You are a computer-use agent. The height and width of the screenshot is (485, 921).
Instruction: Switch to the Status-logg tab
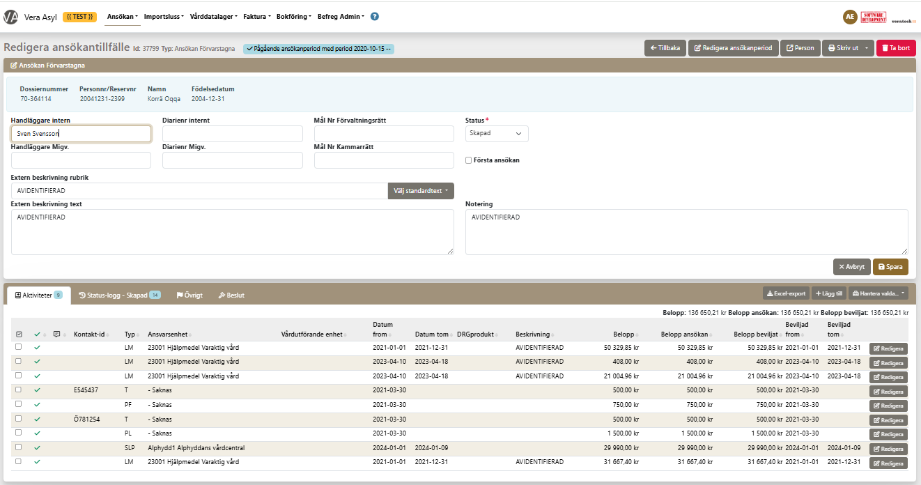click(119, 295)
